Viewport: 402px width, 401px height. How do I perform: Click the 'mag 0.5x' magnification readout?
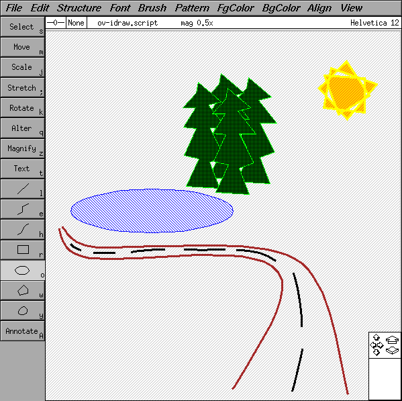pos(197,23)
